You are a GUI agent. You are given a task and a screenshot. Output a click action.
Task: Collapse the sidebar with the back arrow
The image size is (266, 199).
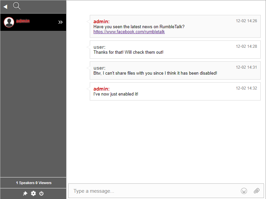5,7
